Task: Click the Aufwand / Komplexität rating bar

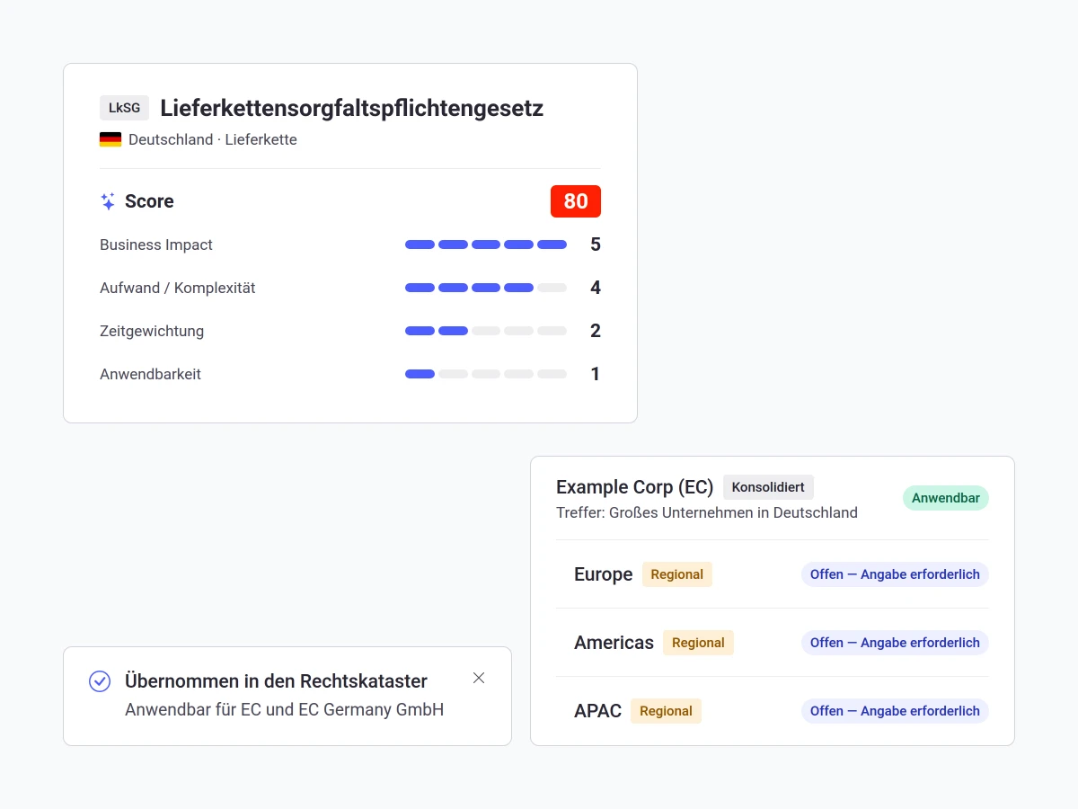Action: pos(486,288)
